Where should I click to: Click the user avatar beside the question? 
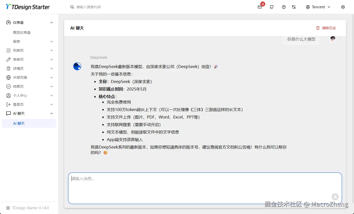[x=333, y=38]
